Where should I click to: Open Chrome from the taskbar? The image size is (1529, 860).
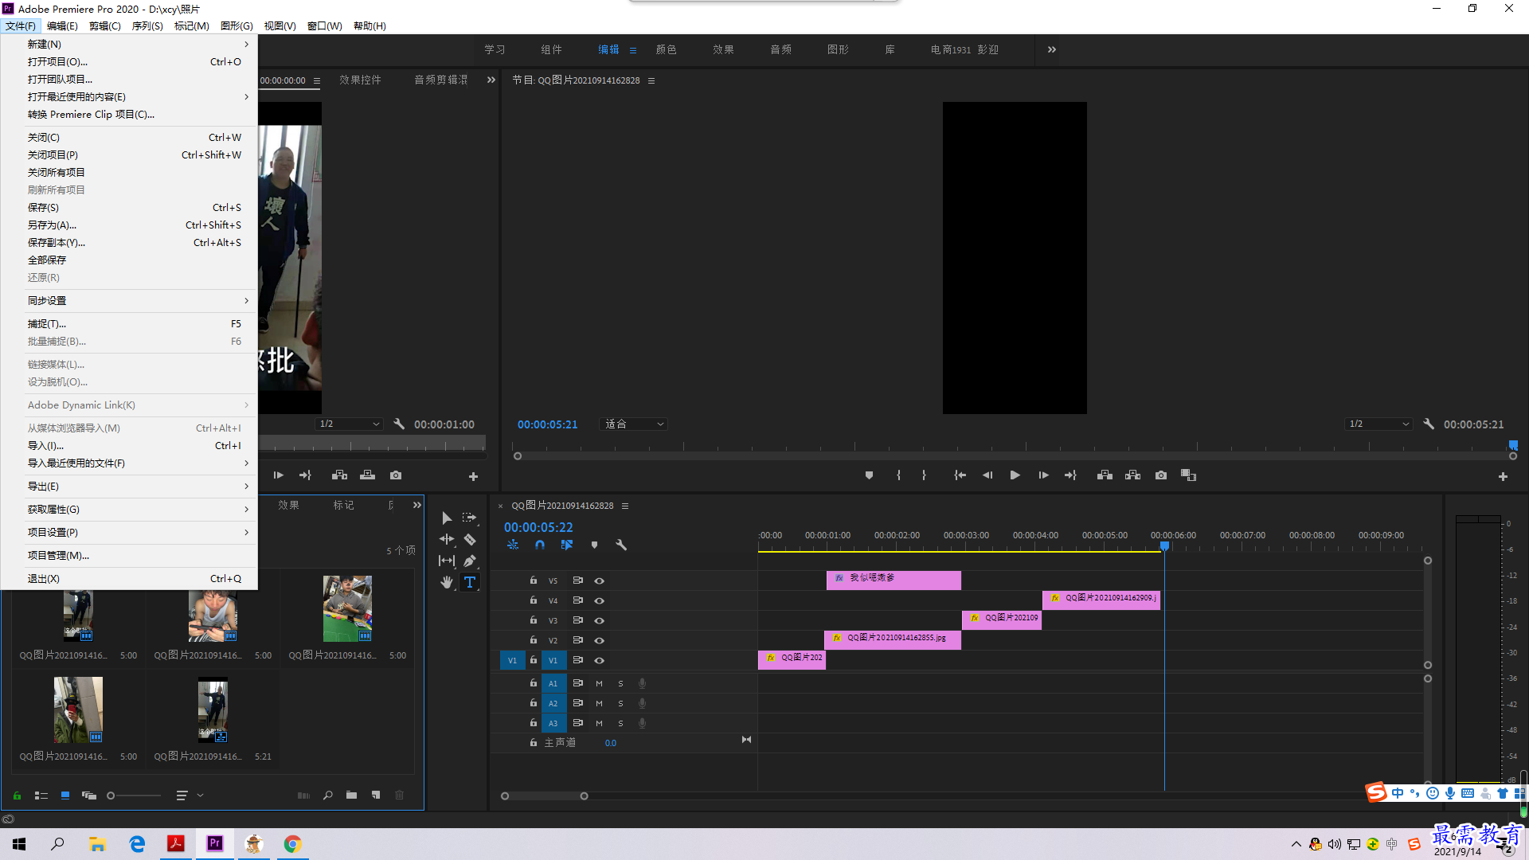[x=292, y=844]
